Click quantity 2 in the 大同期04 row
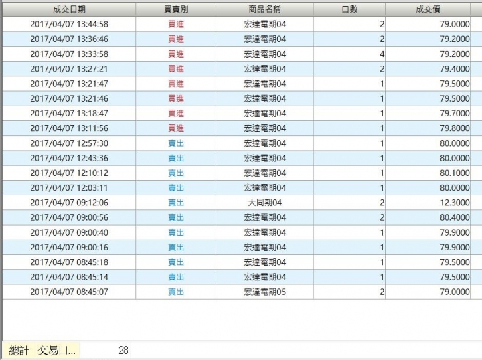This screenshot has width=482, height=360. point(382,203)
